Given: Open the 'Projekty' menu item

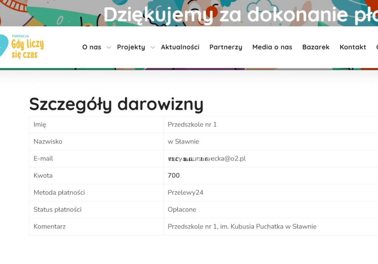Looking at the screenshot, I should 131,47.
